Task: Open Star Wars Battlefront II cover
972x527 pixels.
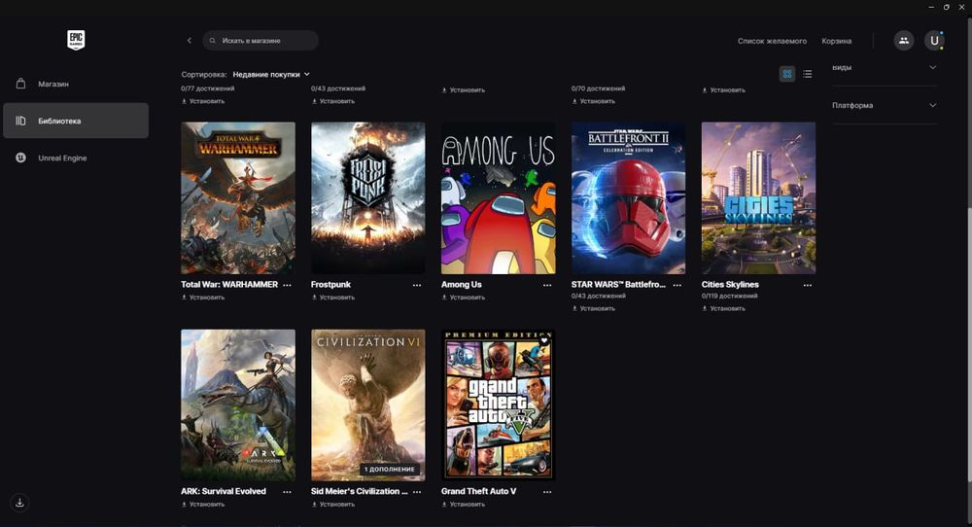Action: point(629,197)
